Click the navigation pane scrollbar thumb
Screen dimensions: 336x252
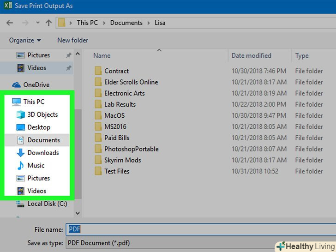[78, 154]
